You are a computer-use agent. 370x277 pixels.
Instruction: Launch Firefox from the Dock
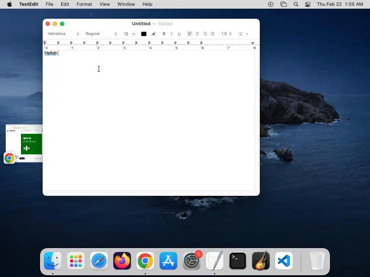[x=122, y=261]
